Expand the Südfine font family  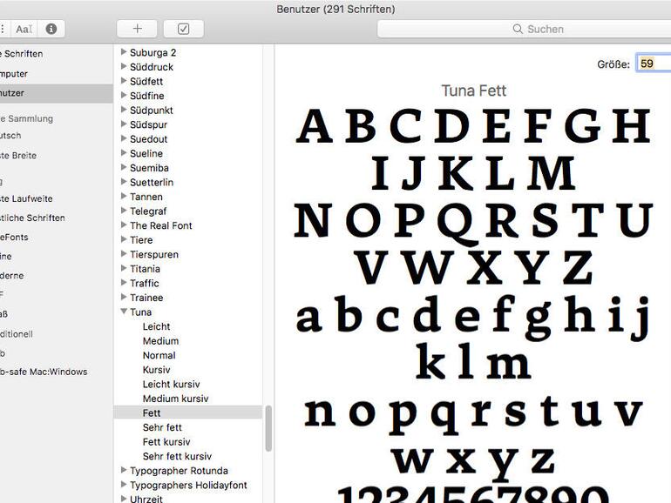124,96
